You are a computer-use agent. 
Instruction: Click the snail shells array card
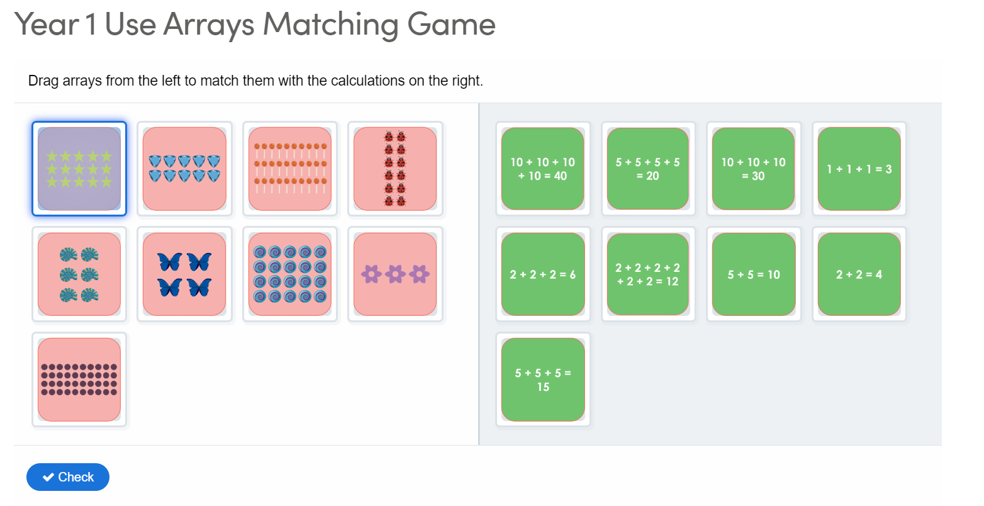click(290, 274)
